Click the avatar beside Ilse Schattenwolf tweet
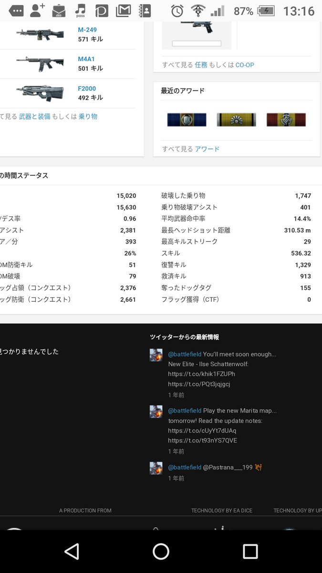The width and height of the screenshot is (322, 573). [156, 355]
